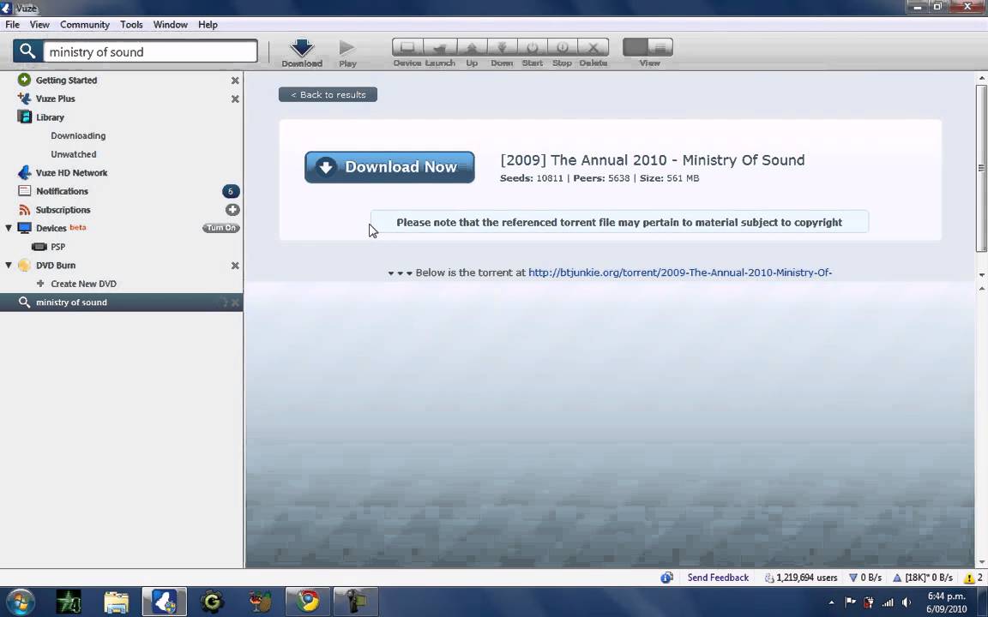Open the Help menu

click(x=208, y=25)
